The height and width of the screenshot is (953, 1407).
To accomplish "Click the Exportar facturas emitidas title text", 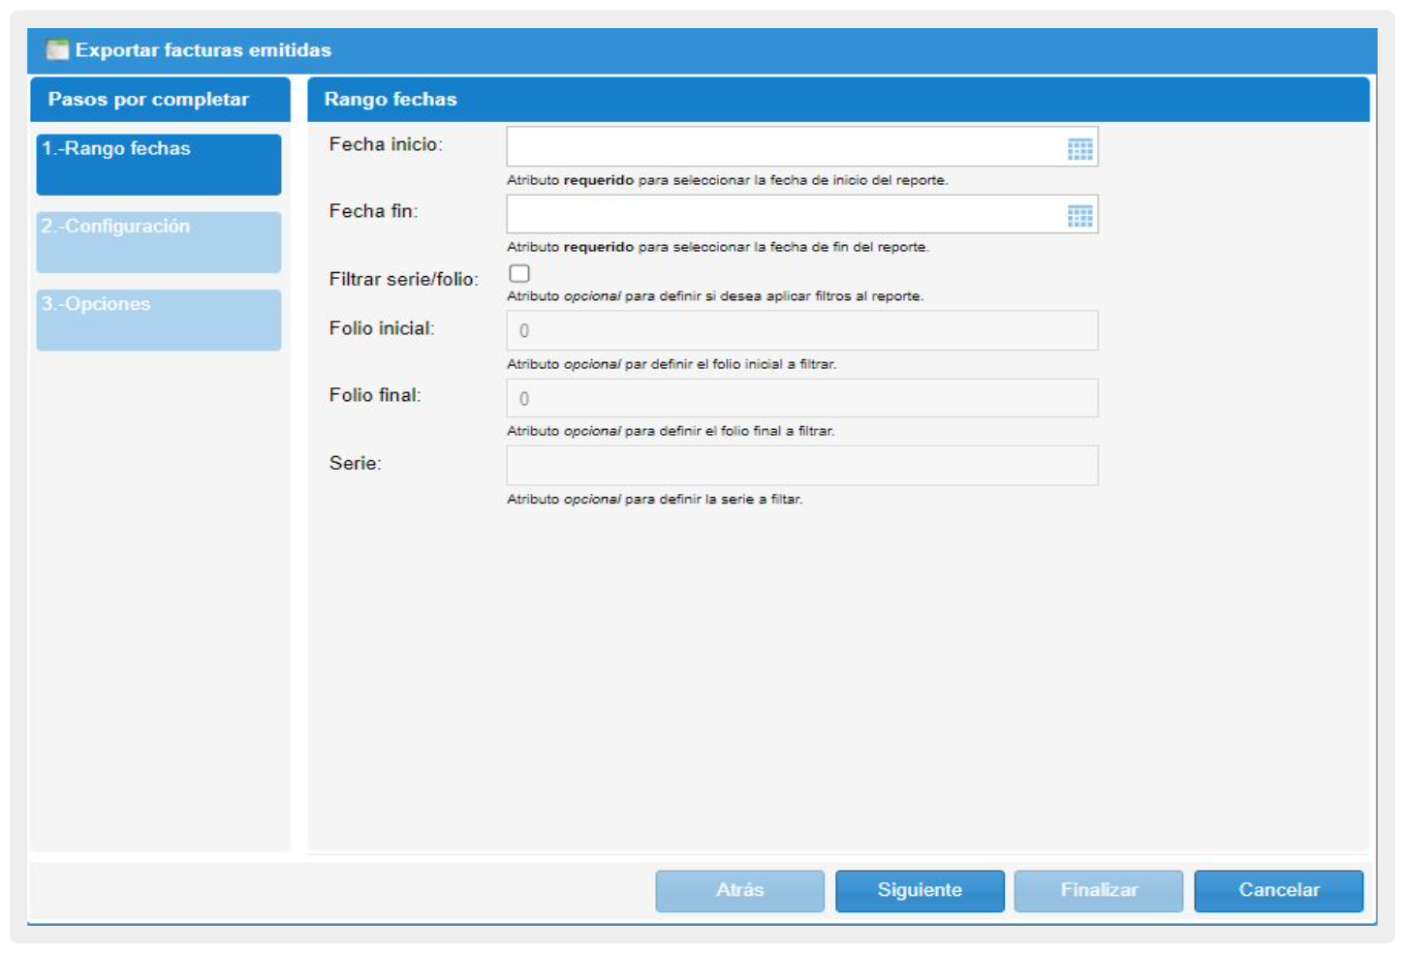I will 203,50.
